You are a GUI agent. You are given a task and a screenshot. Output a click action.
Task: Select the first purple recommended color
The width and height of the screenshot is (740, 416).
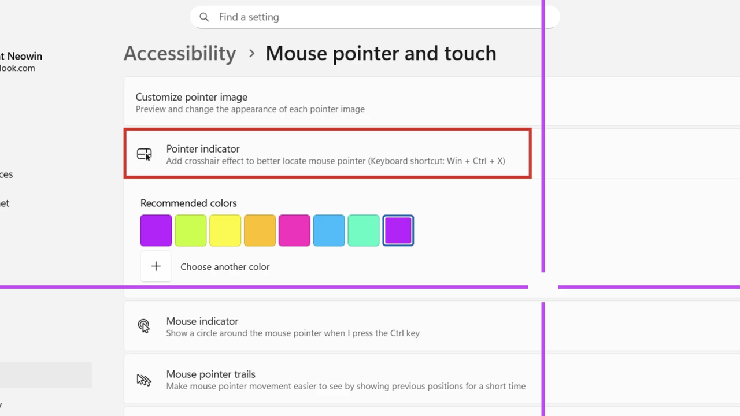[156, 231]
